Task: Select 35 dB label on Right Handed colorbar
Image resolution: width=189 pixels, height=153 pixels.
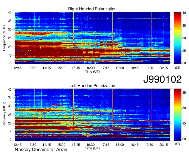Action: [x=184, y=25]
